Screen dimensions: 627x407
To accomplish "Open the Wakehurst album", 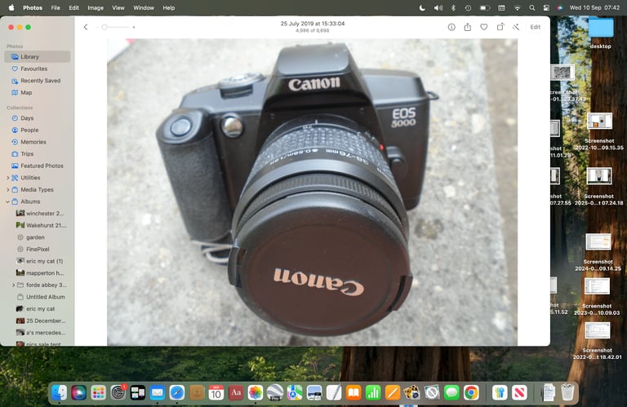I will pyautogui.click(x=40, y=225).
